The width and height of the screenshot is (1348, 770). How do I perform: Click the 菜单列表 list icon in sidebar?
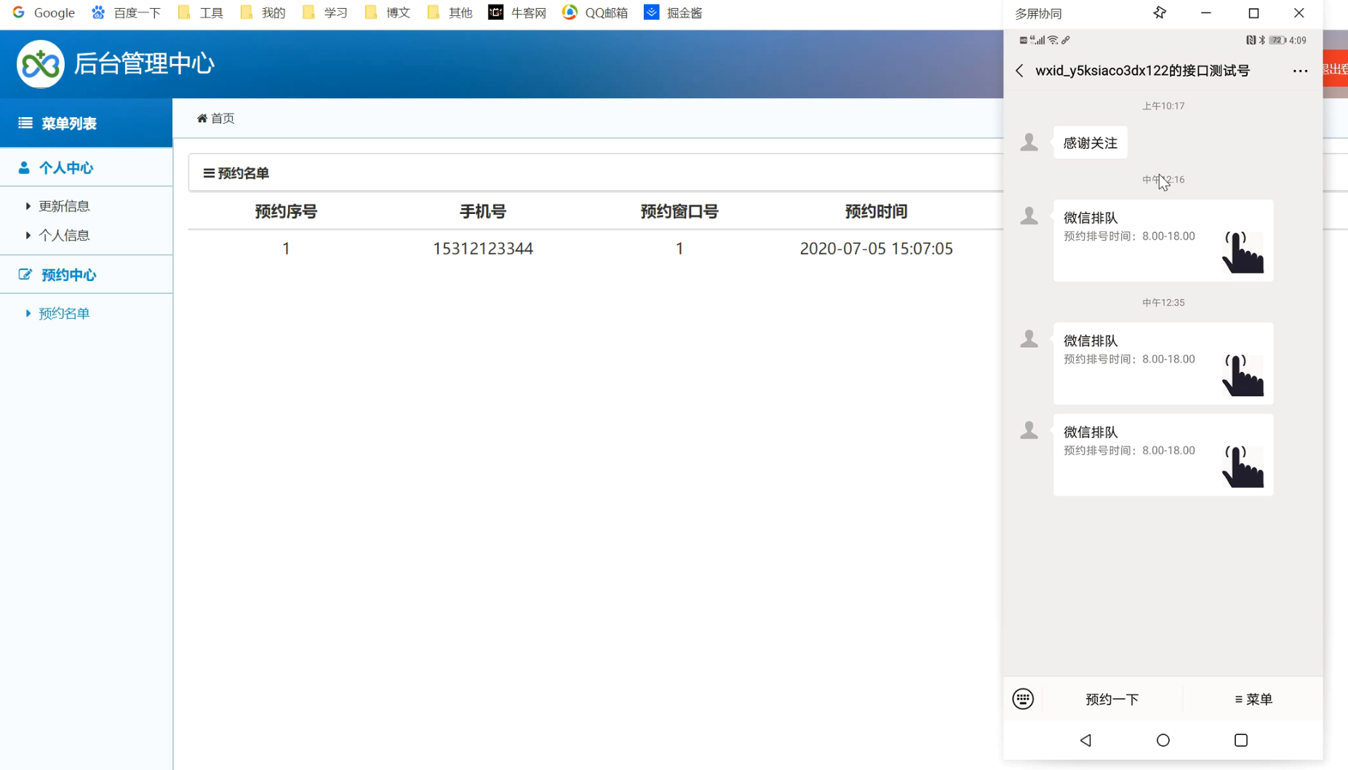tap(25, 123)
